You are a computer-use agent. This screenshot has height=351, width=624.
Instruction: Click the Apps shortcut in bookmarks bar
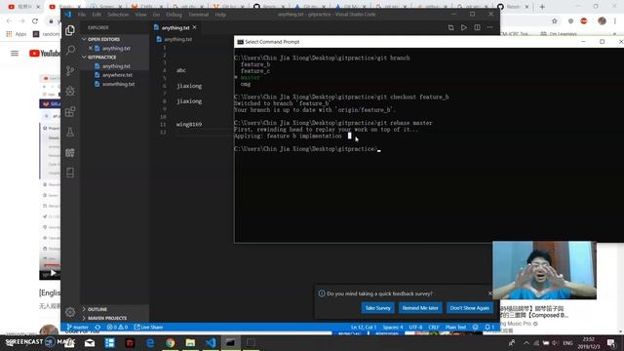coord(17,34)
